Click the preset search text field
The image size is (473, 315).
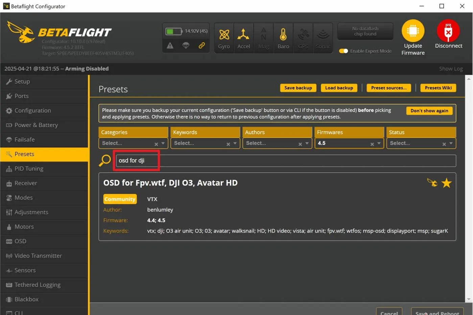[286, 161]
